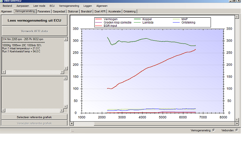Click the '1000Kg 1995mm 20C 1000mb 50%' line
Viewport: 242px width, 141px height.
[22, 45]
